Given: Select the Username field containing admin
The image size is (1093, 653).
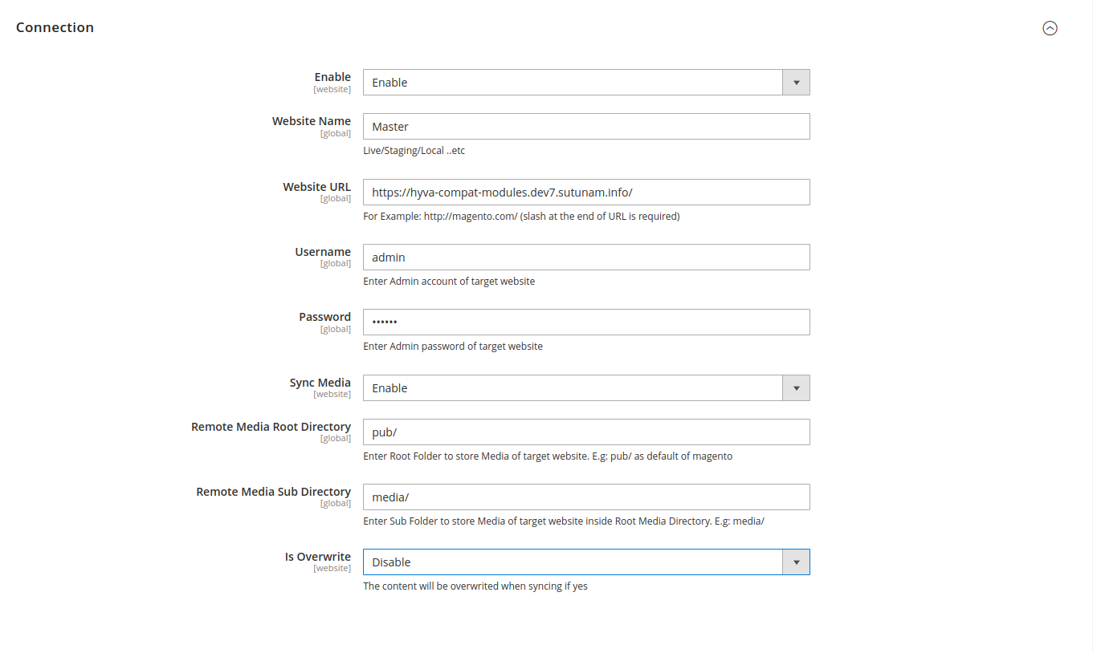Looking at the screenshot, I should pos(586,258).
